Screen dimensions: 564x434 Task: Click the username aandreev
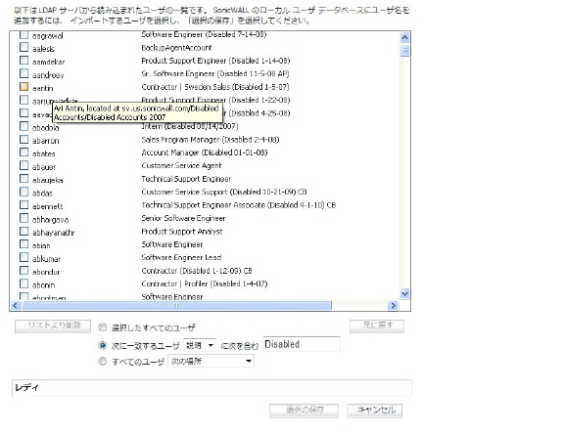coord(48,75)
